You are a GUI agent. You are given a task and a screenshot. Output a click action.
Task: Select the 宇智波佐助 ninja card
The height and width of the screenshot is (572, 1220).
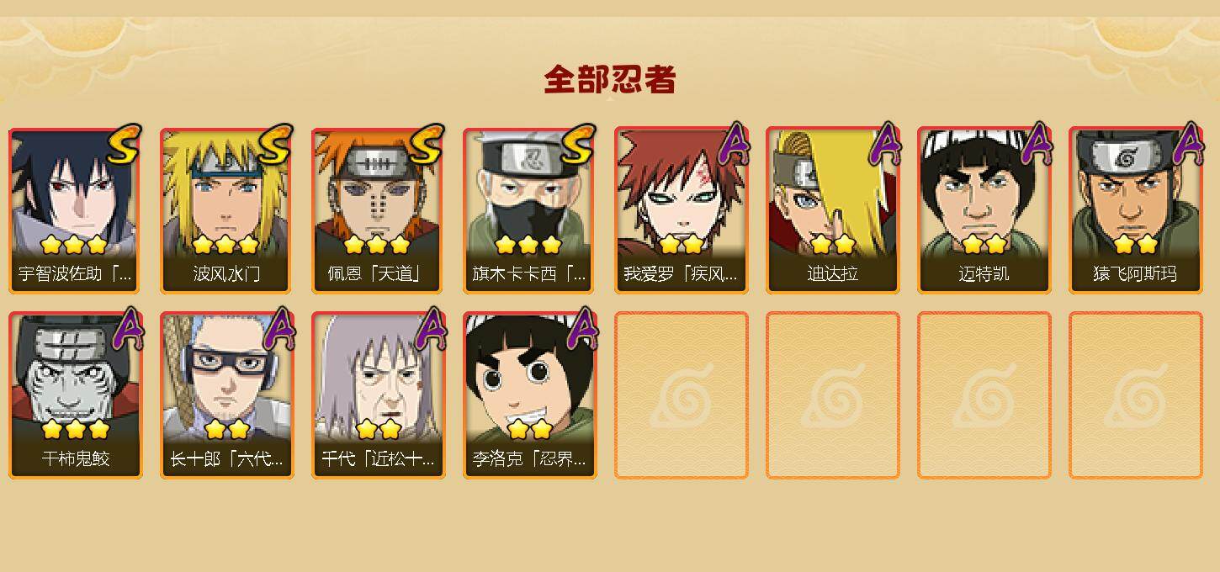point(76,210)
